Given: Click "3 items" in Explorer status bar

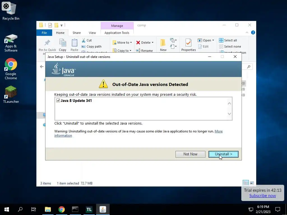Looking at the screenshot, I should 46,183.
